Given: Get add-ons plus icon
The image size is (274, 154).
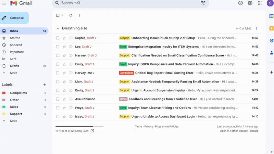Looking at the screenshot, I should coord(271,72).
